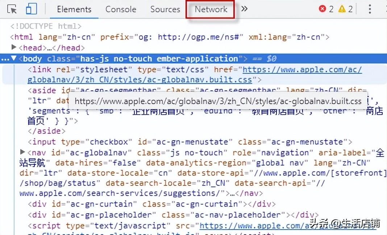Select the closing aside tag line
Screen dimensions: 387x235
(46, 131)
